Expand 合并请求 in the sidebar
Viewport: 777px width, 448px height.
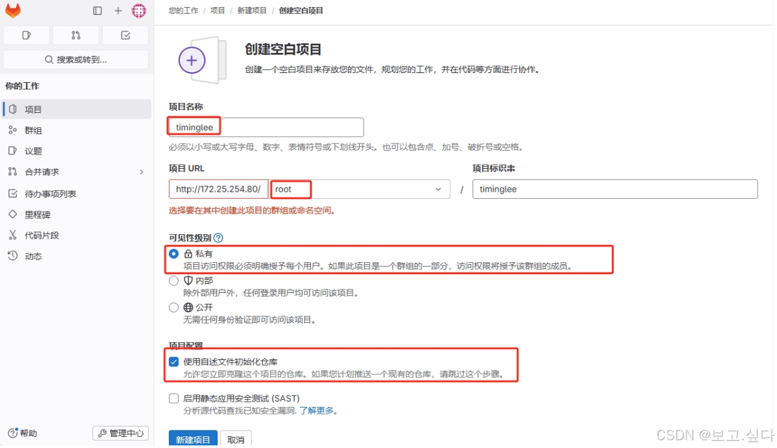pos(141,172)
